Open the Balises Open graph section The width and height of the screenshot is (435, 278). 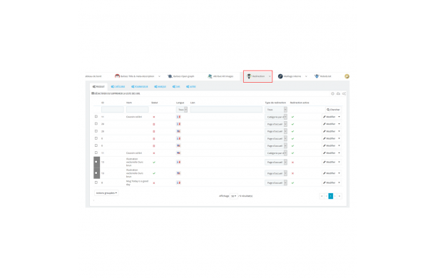pos(183,76)
